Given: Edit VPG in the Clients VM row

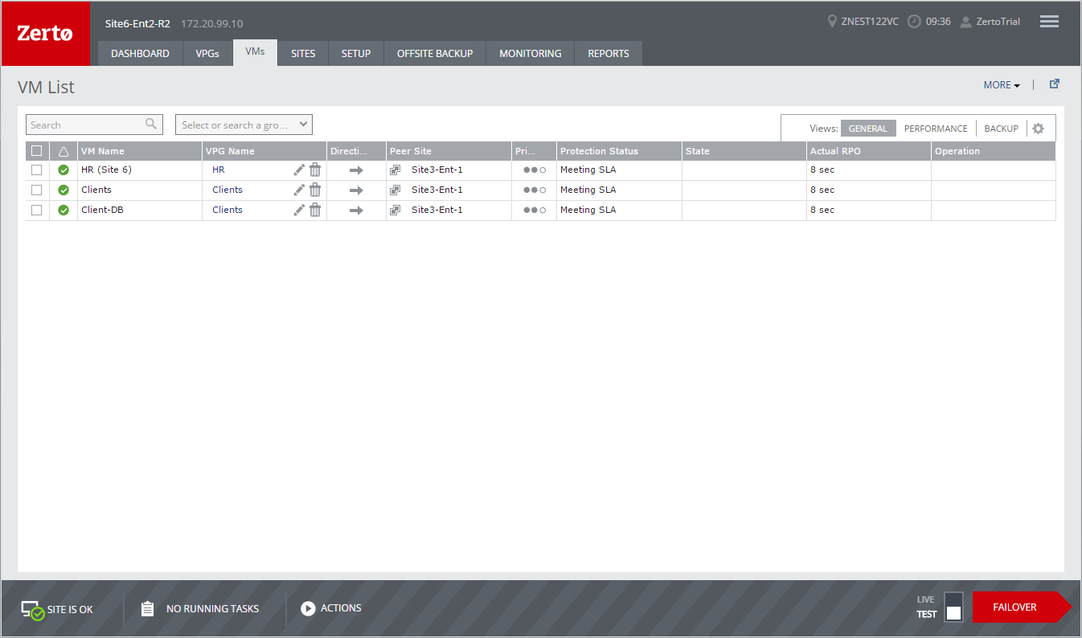Looking at the screenshot, I should [x=299, y=190].
